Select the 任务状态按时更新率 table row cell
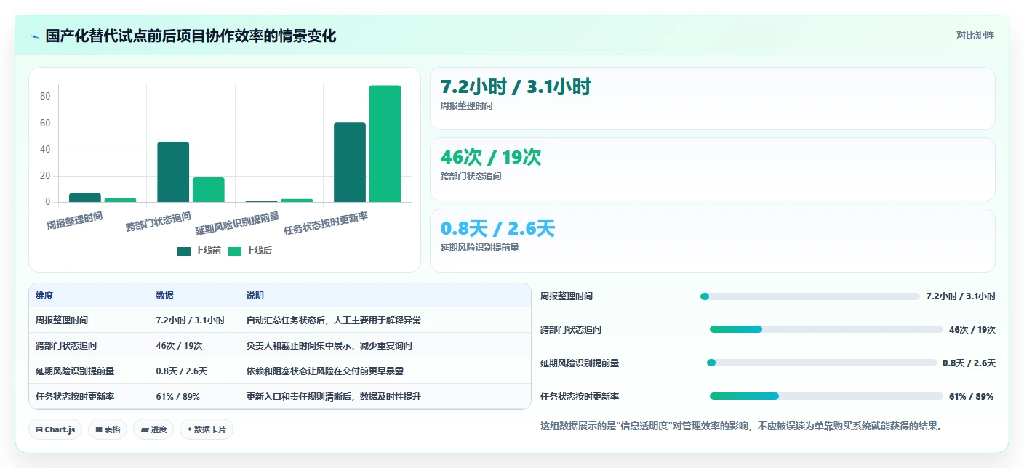This screenshot has width=1024, height=468. point(75,396)
